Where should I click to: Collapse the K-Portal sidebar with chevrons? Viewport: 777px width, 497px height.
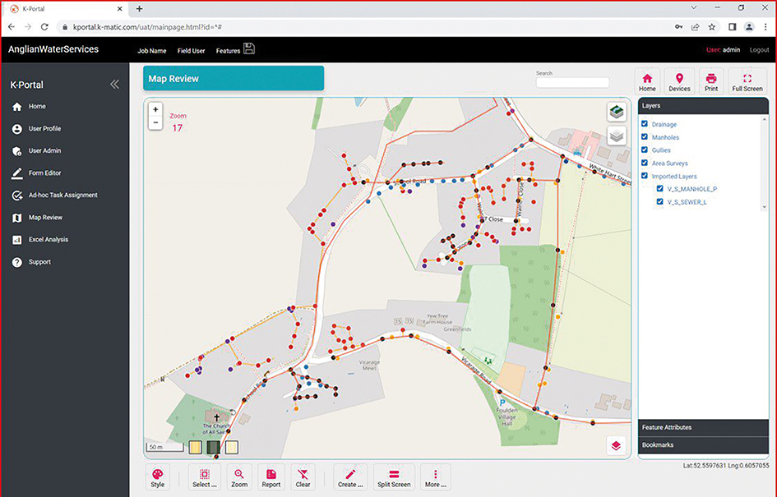coord(114,85)
